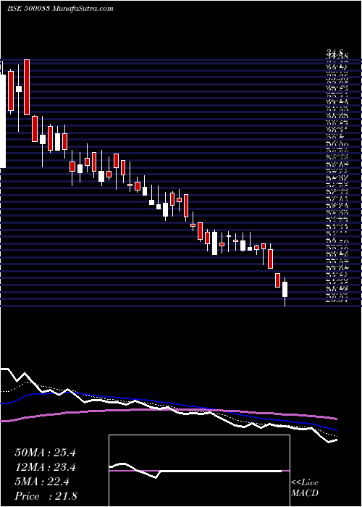Click the '<<Live MACD' label
This screenshot has height=507, width=362.
[x=305, y=488]
